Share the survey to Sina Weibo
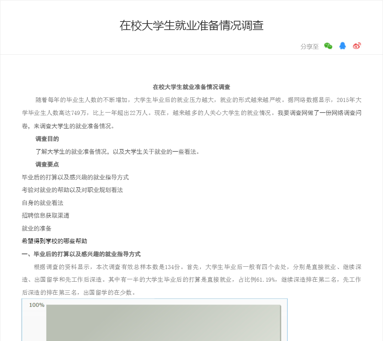 coord(357,46)
